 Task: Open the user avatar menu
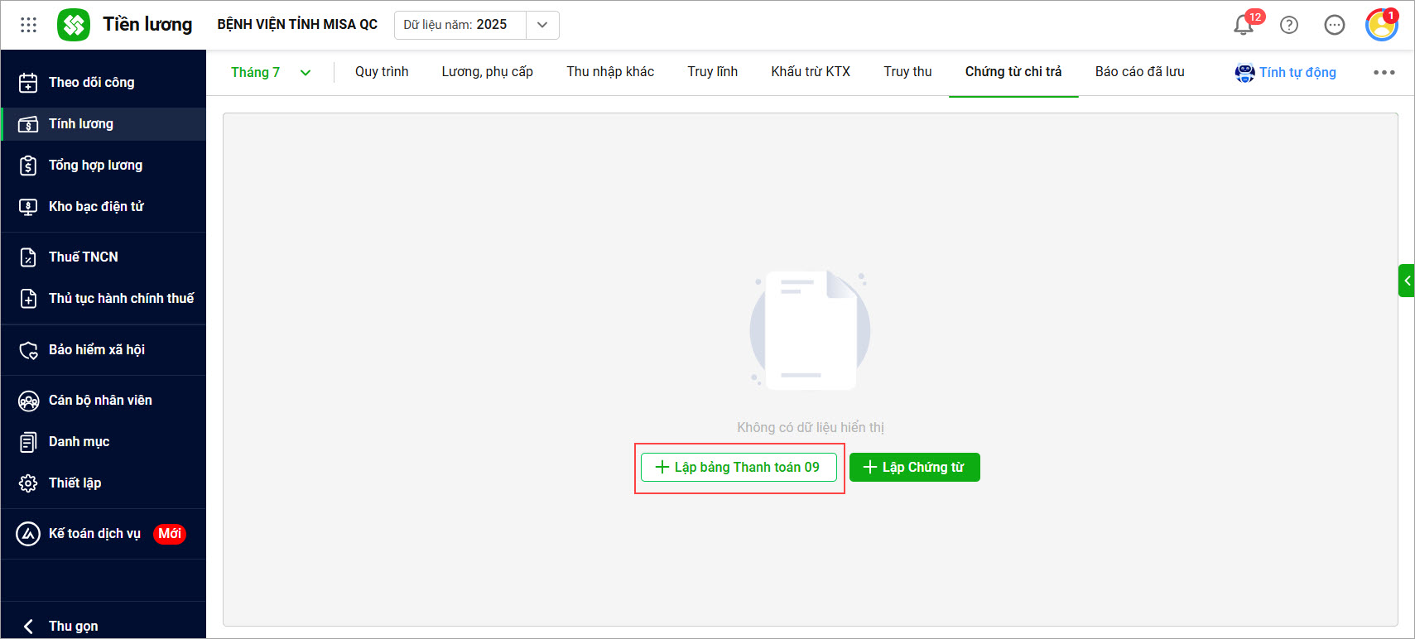(1381, 25)
